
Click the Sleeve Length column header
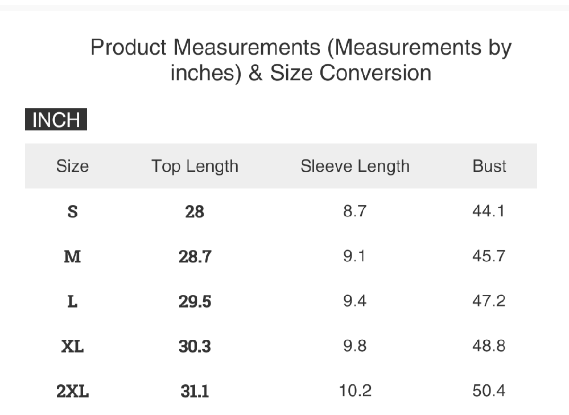pyautogui.click(x=355, y=166)
